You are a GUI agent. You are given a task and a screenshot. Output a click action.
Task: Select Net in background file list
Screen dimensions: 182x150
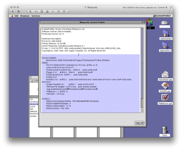coord(32,109)
